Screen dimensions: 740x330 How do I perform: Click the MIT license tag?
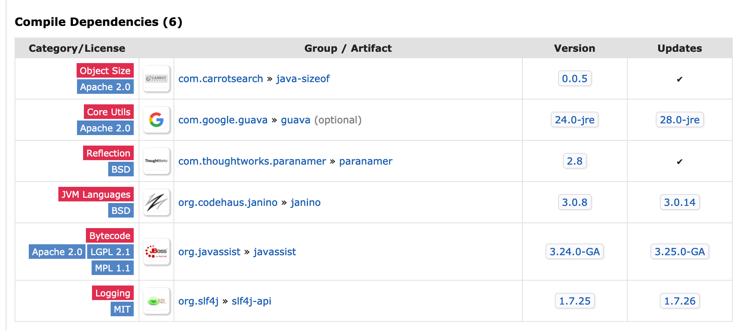click(x=122, y=309)
